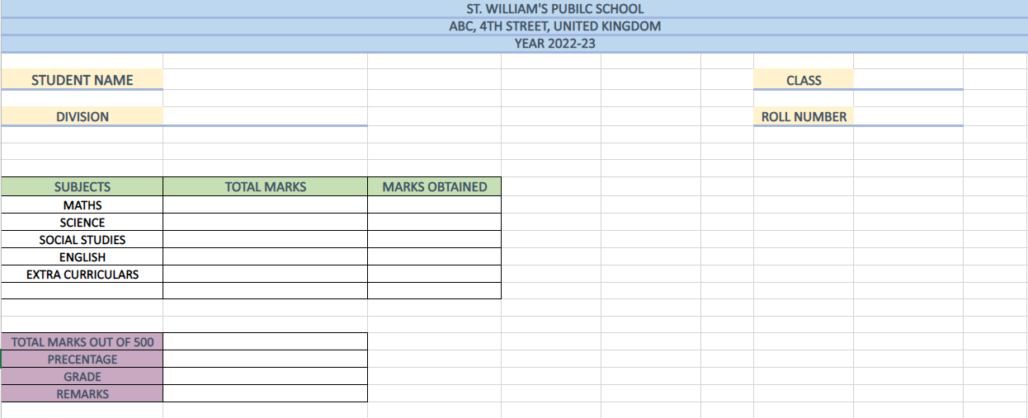Select the EXTRA CURRICULARS subject cell

tap(83, 275)
